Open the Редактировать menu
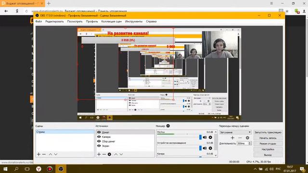Screen dimensions: 308x173 (x=54, y=21)
